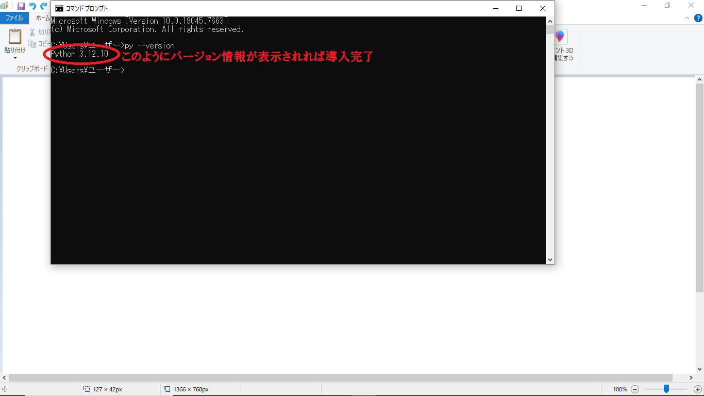Click Command Prompt scrollbar up arrow
This screenshot has width=704, height=396.
coord(550,21)
